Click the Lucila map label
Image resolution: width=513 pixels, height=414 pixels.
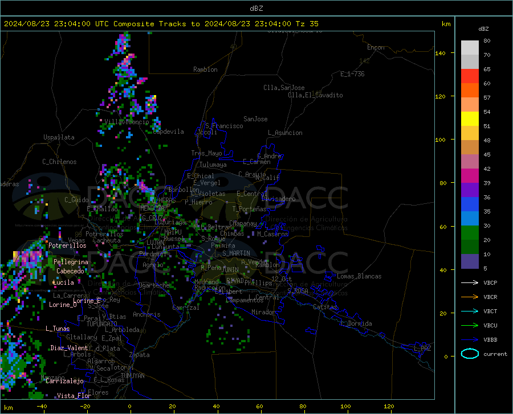(63, 282)
